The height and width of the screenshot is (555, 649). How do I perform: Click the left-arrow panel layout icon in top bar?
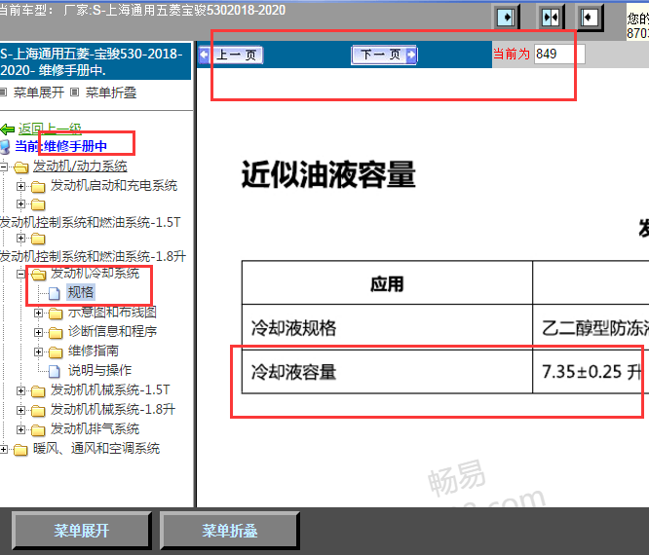pyautogui.click(x=589, y=18)
